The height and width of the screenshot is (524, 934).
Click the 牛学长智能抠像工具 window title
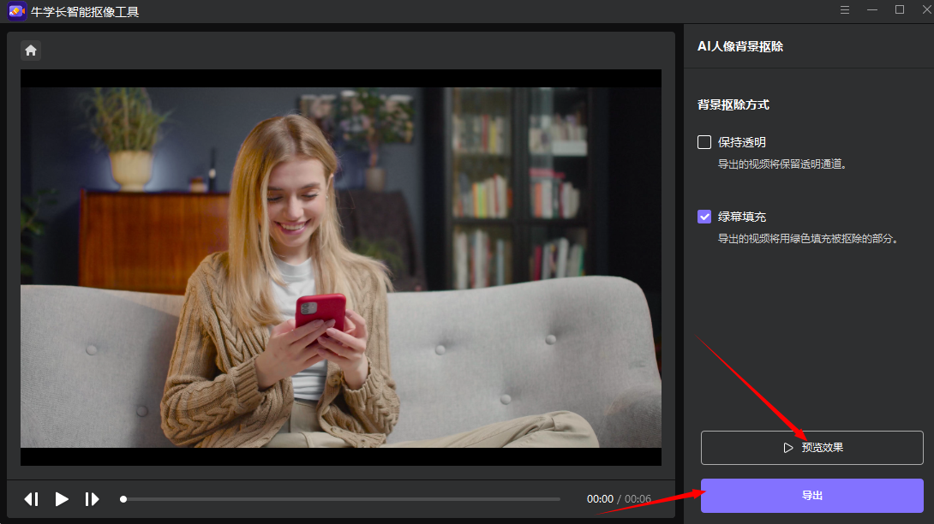(85, 12)
